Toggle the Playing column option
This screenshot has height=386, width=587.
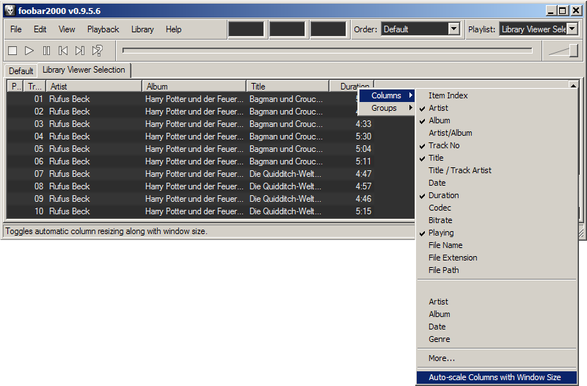coord(497,233)
